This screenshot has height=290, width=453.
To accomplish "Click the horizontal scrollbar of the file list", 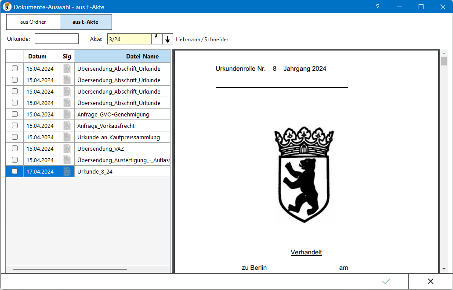I will [70, 269].
